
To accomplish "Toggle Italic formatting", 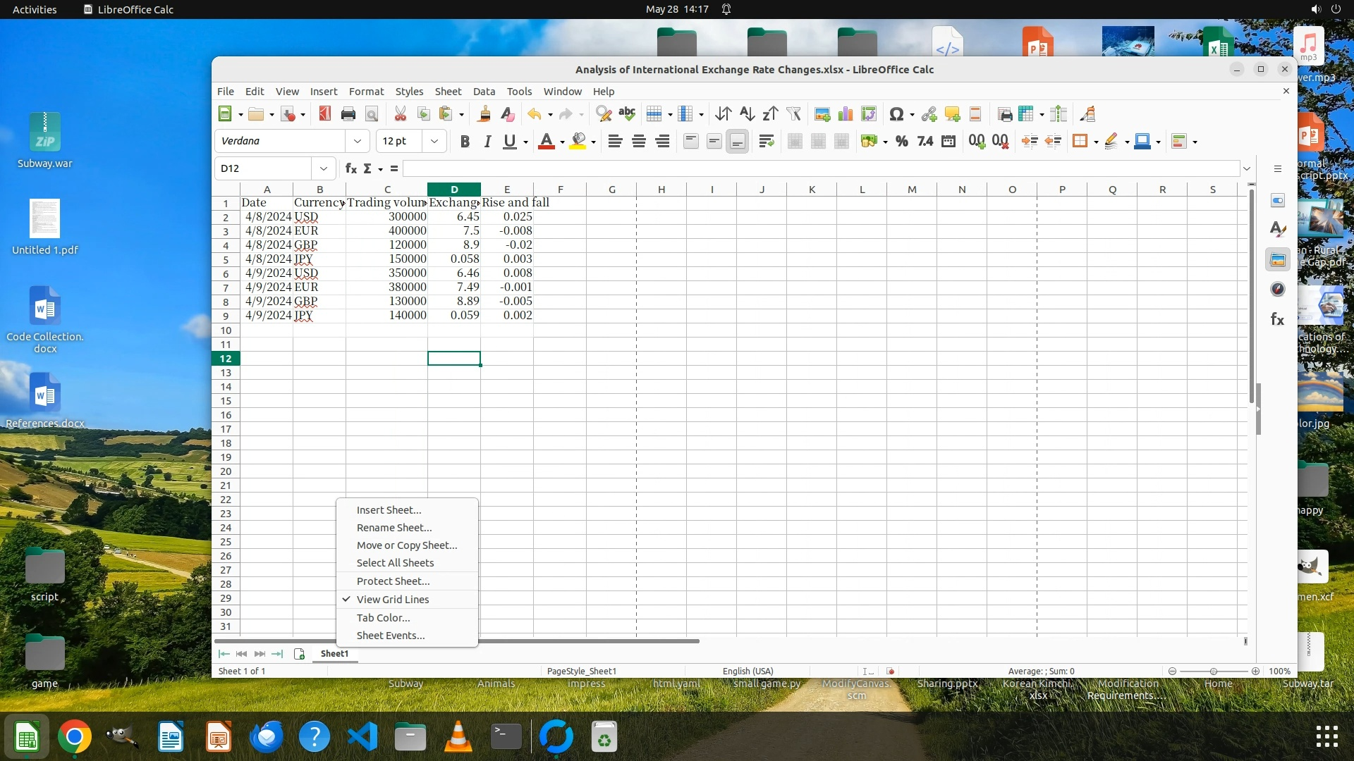I will 487,142.
